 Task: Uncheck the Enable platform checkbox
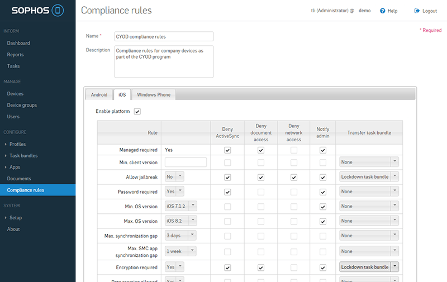point(137,112)
